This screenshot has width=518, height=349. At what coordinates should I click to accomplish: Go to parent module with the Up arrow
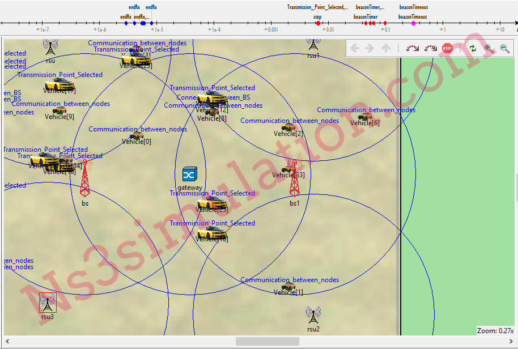(385, 48)
